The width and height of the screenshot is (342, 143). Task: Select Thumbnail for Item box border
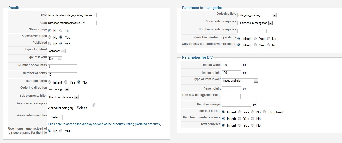tap(264, 112)
